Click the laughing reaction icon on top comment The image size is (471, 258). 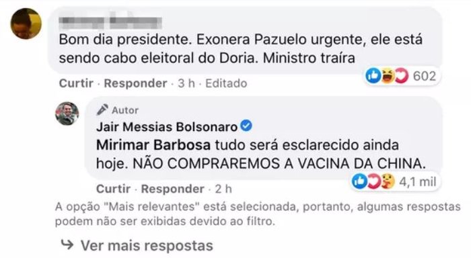[x=388, y=76]
